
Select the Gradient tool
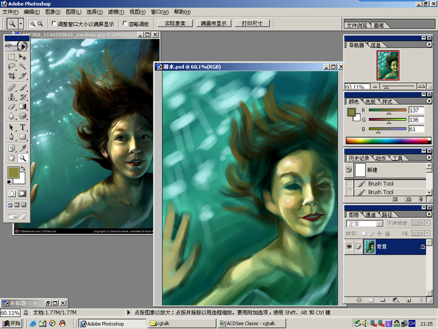pos(23,107)
